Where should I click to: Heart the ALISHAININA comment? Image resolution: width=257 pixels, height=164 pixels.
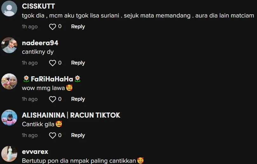[x=52, y=135]
